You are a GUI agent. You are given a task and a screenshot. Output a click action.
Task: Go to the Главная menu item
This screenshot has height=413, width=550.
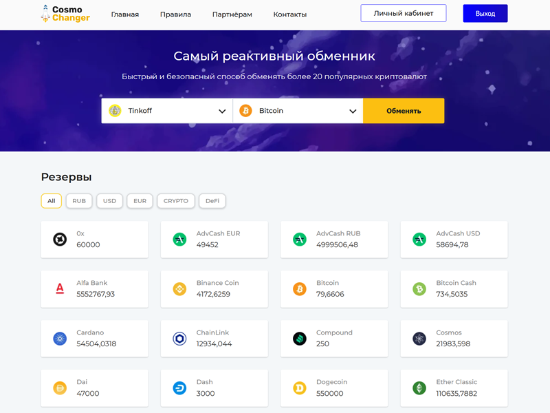[x=125, y=14]
